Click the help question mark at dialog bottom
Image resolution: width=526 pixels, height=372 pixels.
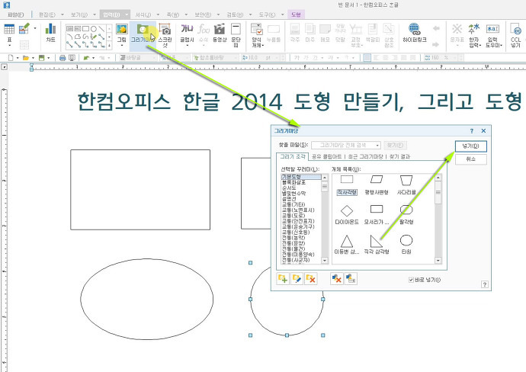pyautogui.click(x=484, y=284)
